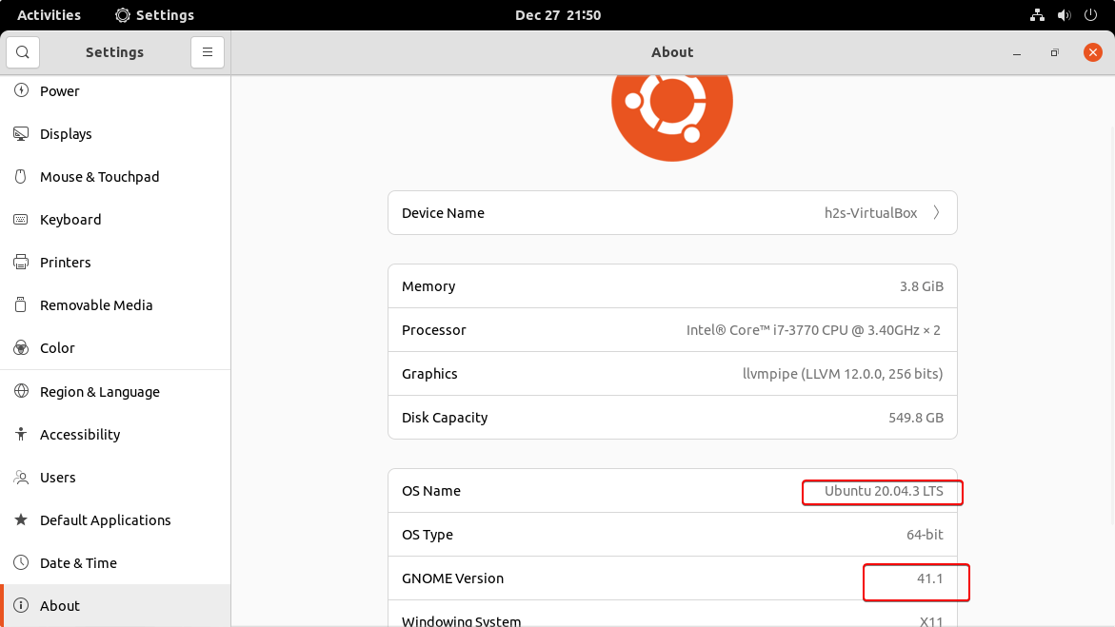
Task: Open the Activities overview
Action: (50, 15)
